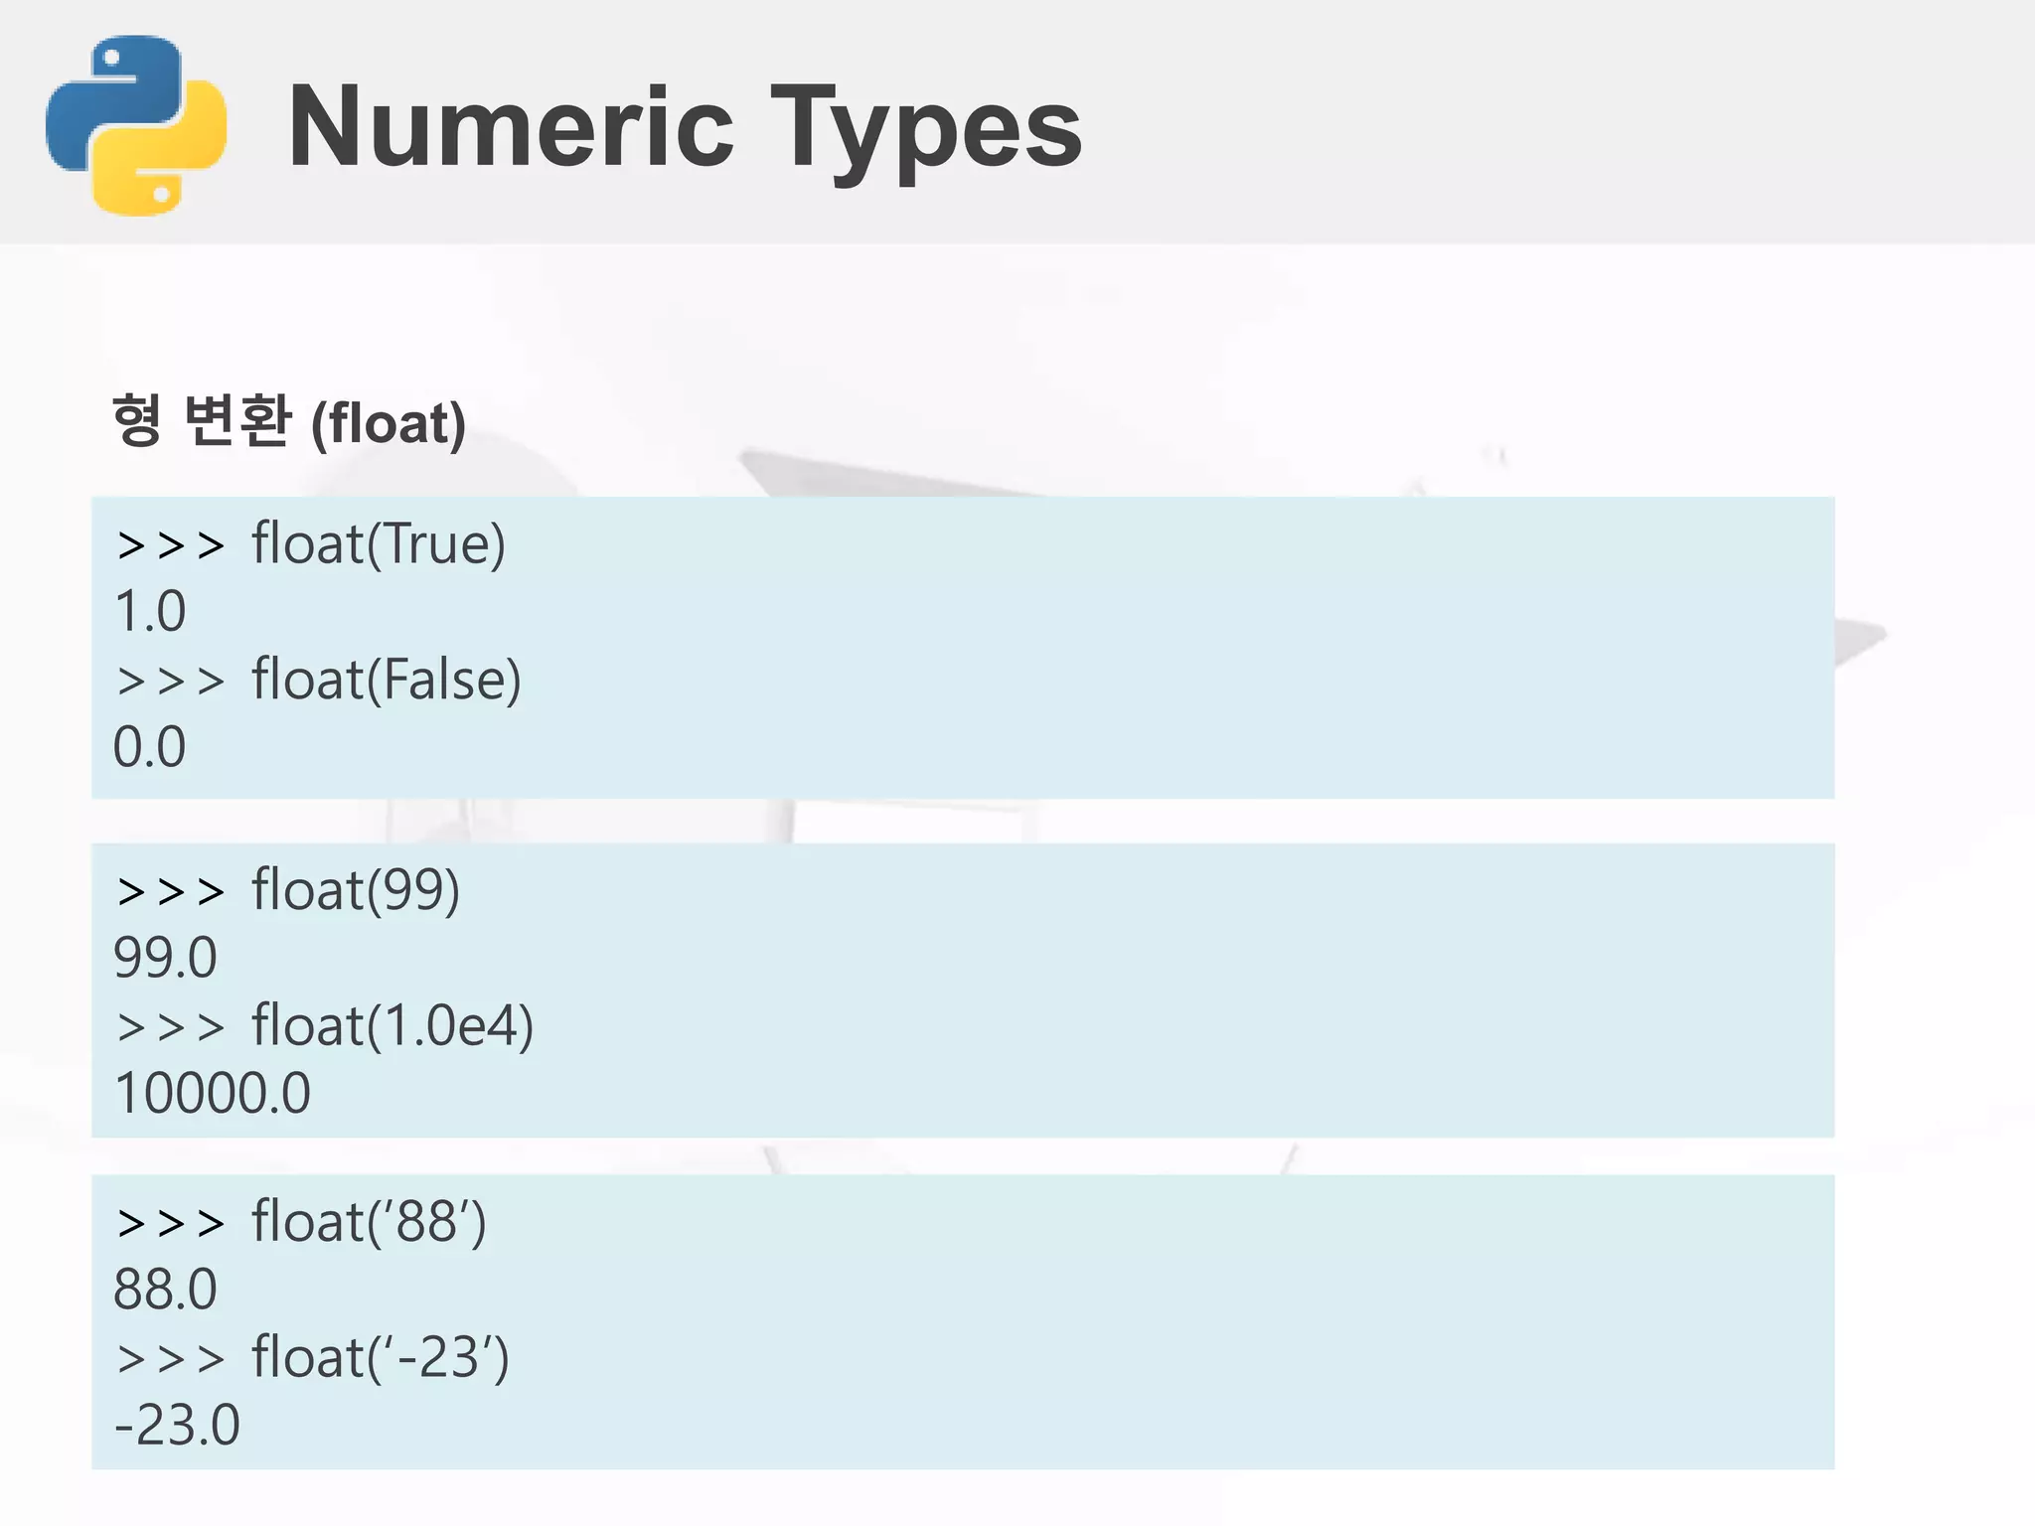This screenshot has height=1526, width=2035.
Task: Select the 10000.0 result
Action: coord(213,1093)
